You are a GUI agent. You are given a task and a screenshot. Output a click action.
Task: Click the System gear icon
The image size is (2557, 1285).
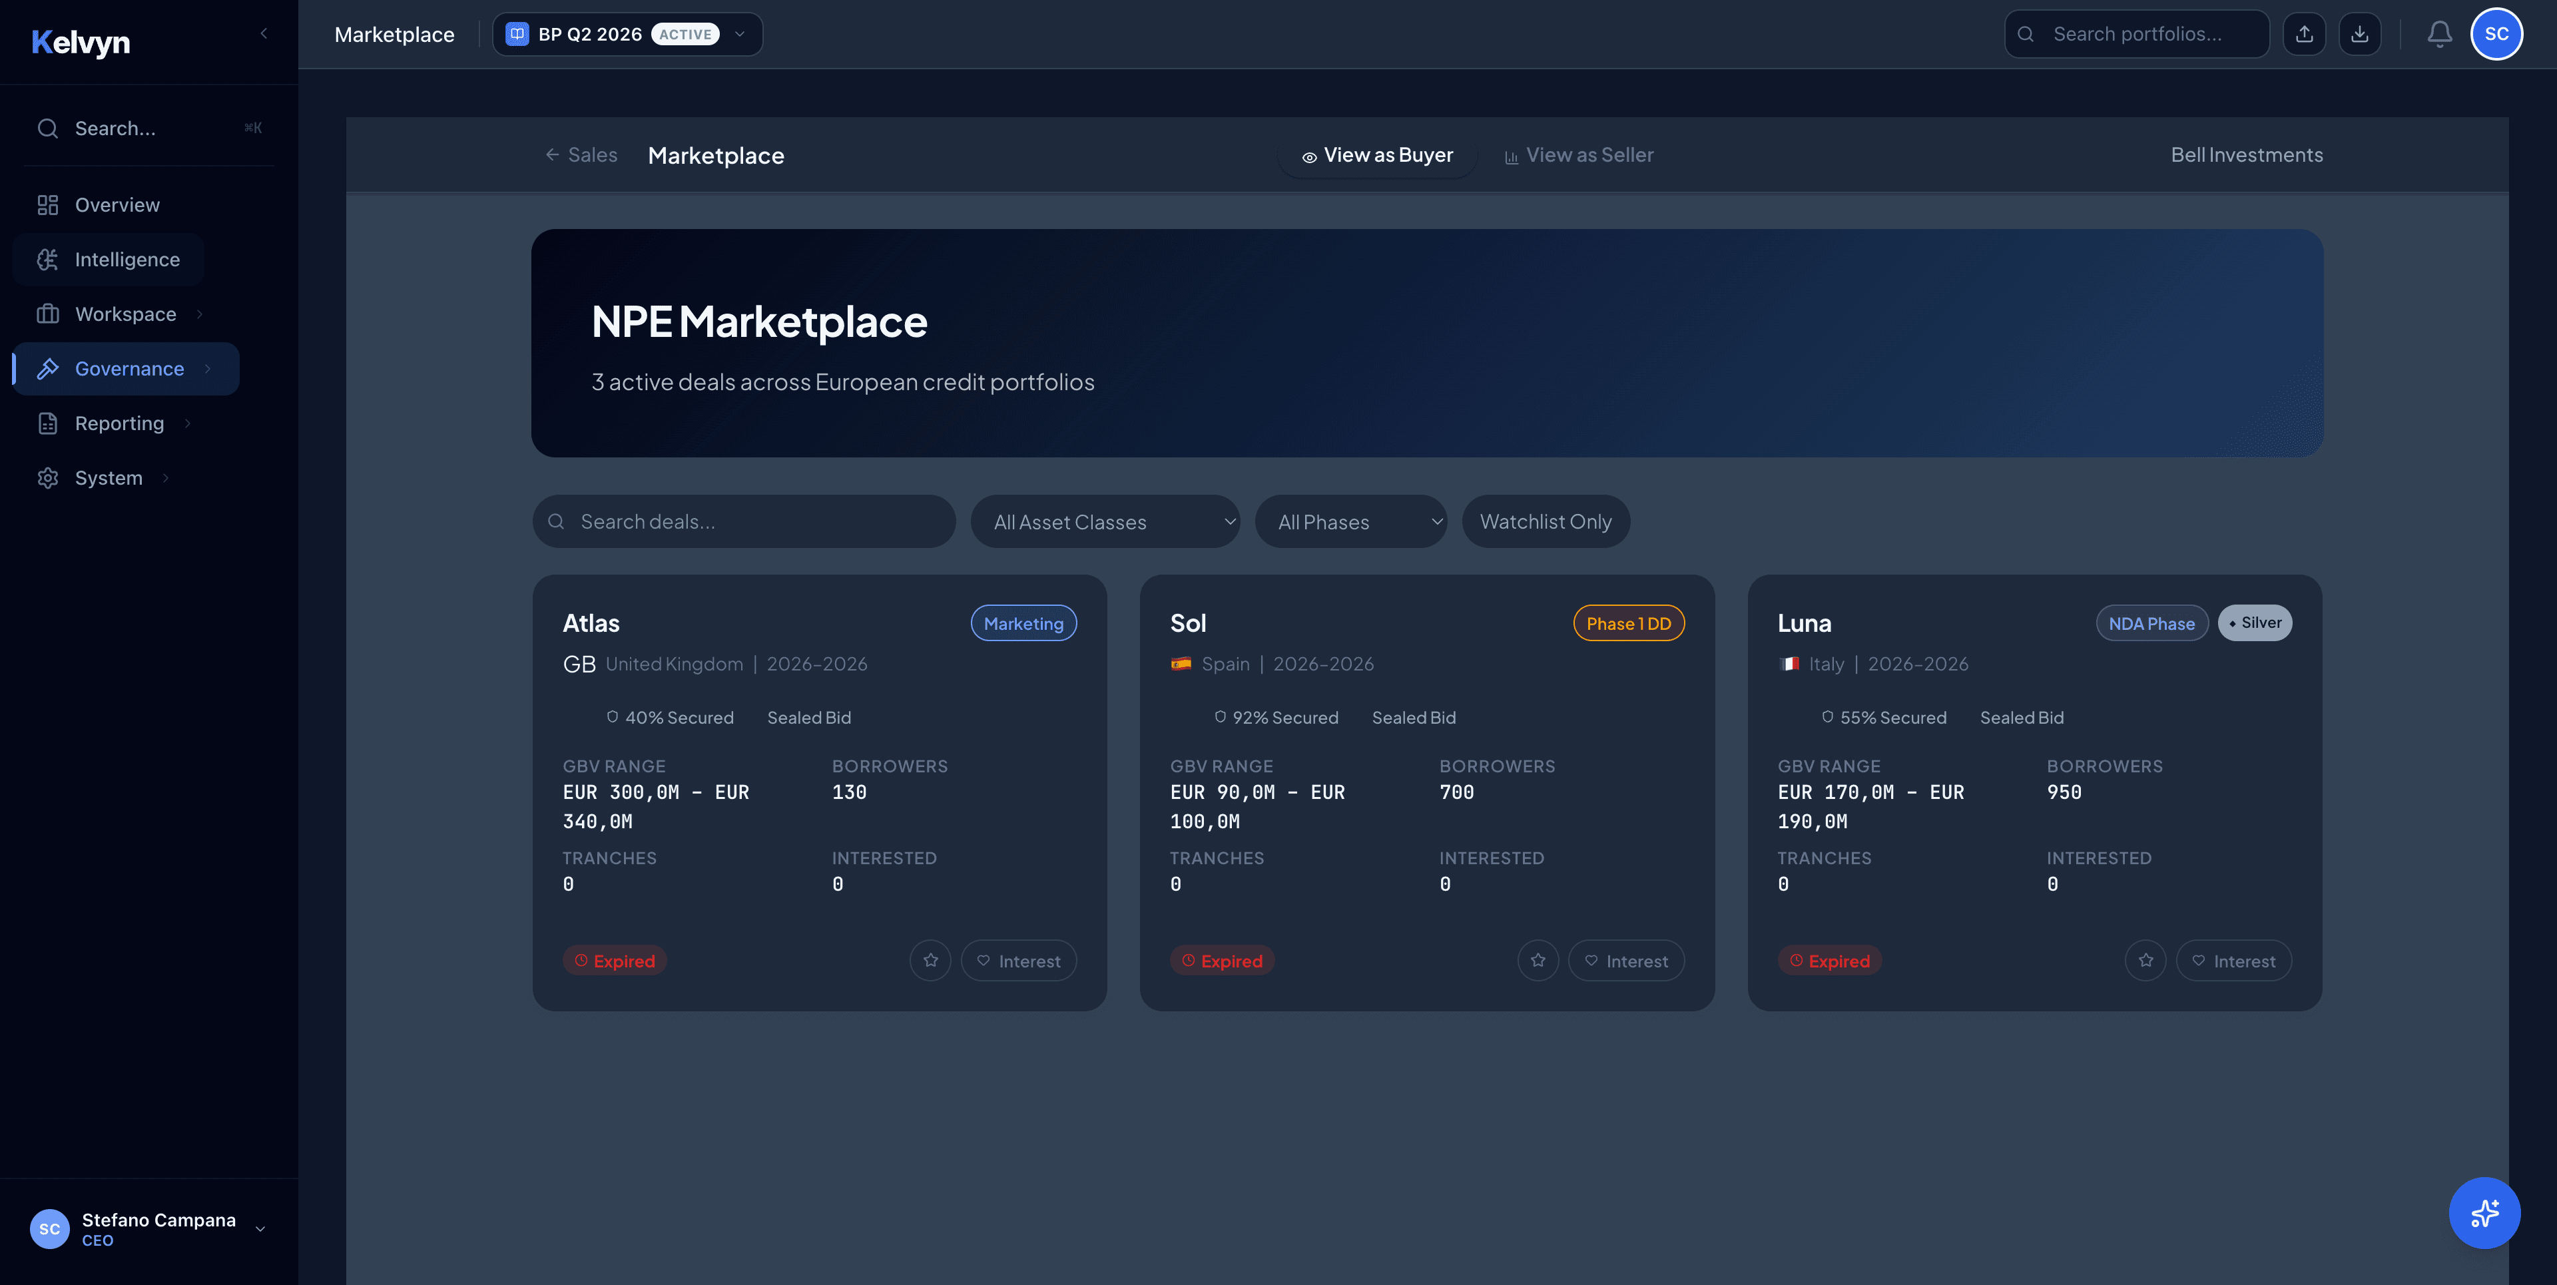pyautogui.click(x=48, y=477)
